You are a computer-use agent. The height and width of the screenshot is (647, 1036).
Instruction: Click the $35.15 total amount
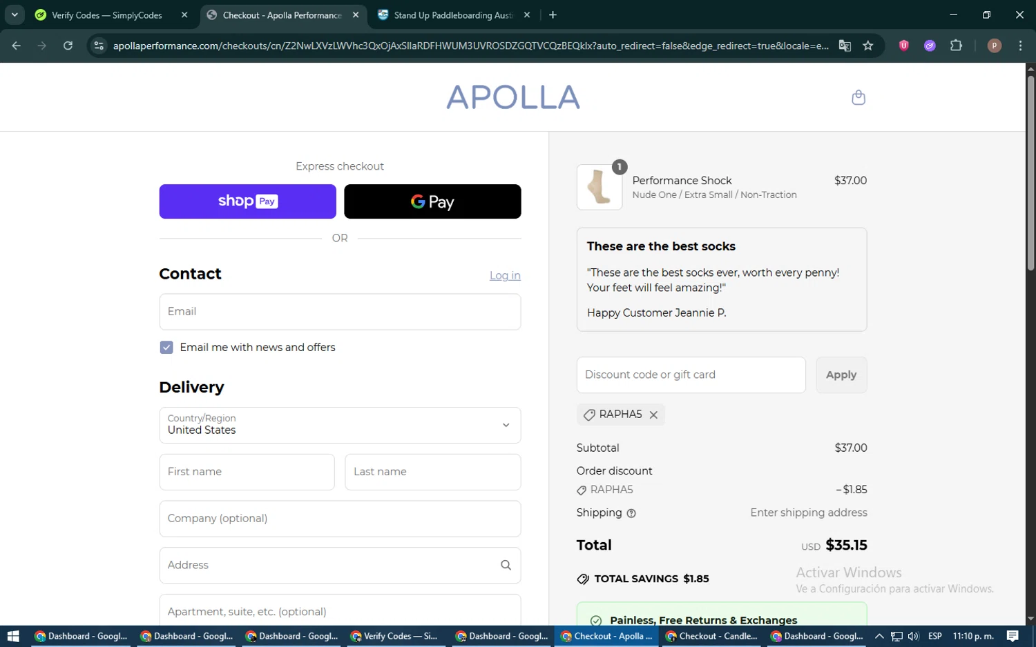coord(846,545)
